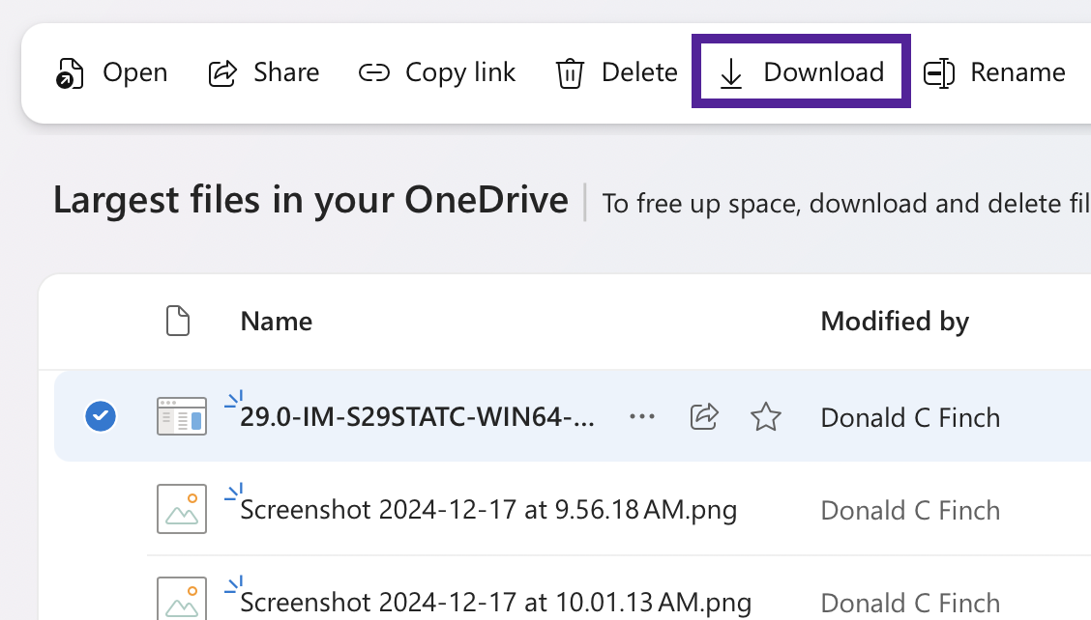Click the Open toolbar button
Viewport: 1091px width, 620px height.
(111, 72)
